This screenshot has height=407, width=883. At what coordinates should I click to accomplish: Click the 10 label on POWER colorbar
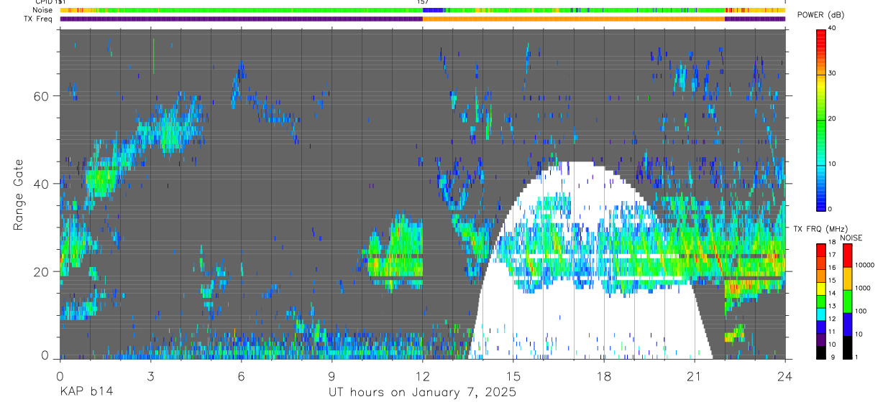pyautogui.click(x=833, y=164)
